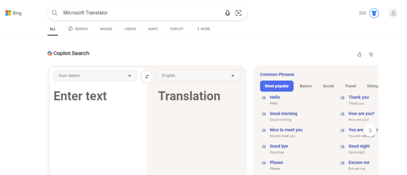
Task: Click the Hello phrase link
Action: (x=275, y=97)
